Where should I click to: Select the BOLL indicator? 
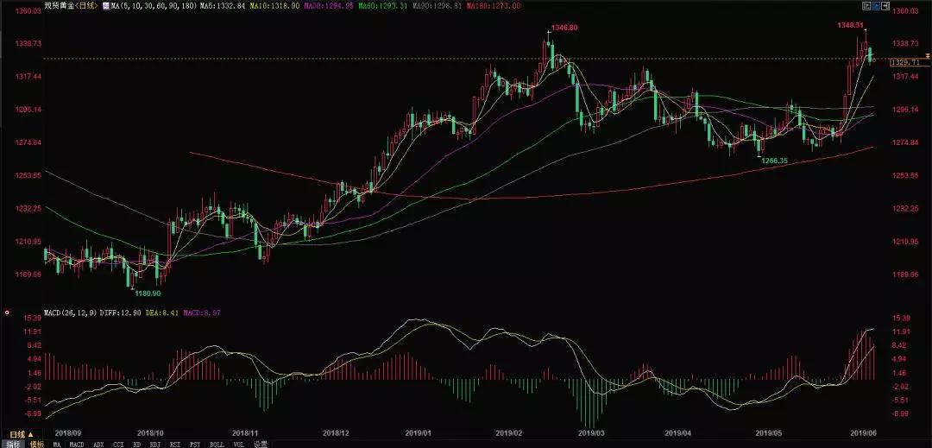click(x=217, y=444)
